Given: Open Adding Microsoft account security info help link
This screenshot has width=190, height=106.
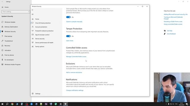Looking at the screenshot, I should click(175, 14).
